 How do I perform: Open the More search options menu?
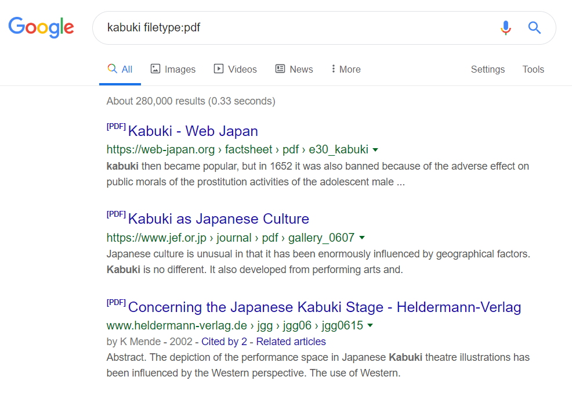346,69
